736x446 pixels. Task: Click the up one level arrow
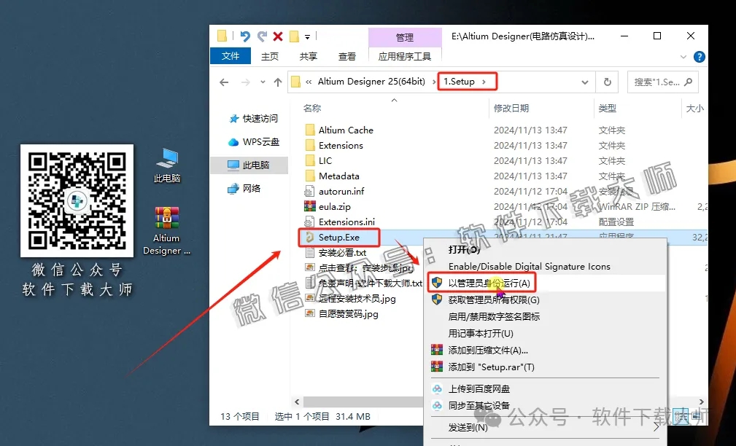click(x=278, y=82)
